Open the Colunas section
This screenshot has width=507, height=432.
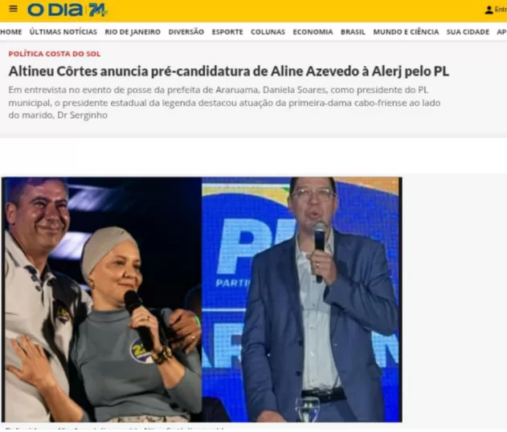tap(268, 32)
